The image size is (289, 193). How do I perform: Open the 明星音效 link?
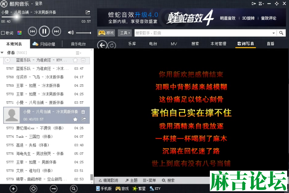228,18
